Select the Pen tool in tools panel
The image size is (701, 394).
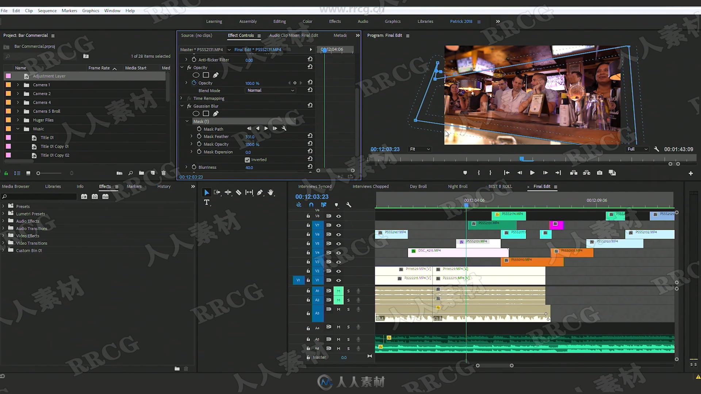[260, 192]
